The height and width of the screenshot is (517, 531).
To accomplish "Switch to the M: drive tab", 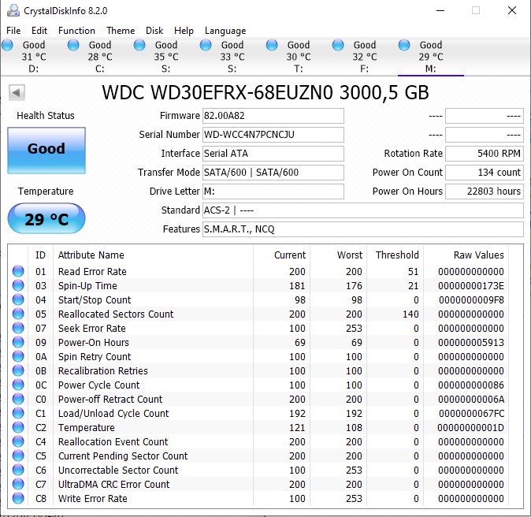I will click(430, 57).
